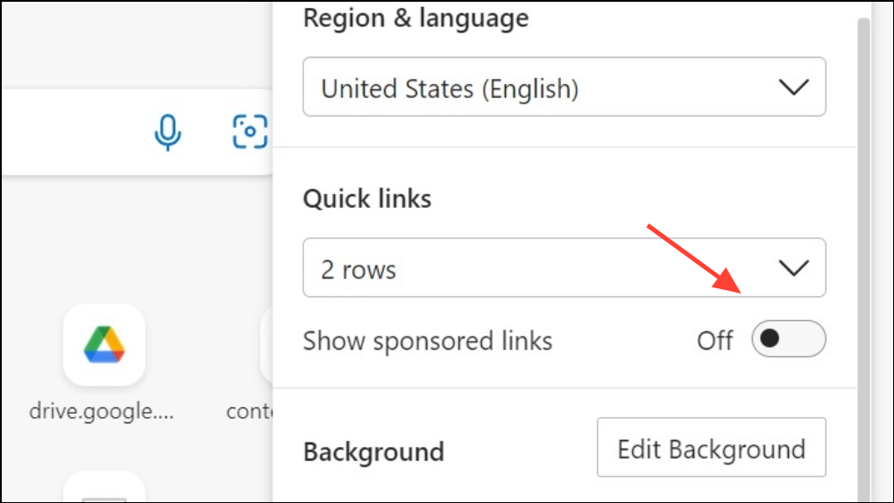Click the cut-off tile right of Google Drive
Viewport: 894px width, 503px height.
point(266,344)
